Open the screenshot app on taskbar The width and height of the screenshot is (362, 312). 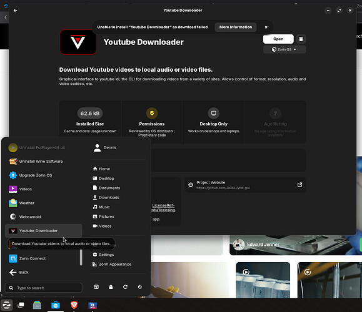click(x=93, y=305)
